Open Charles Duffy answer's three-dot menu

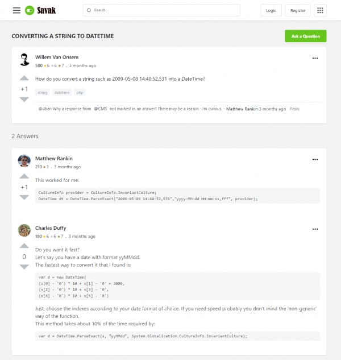click(315, 229)
